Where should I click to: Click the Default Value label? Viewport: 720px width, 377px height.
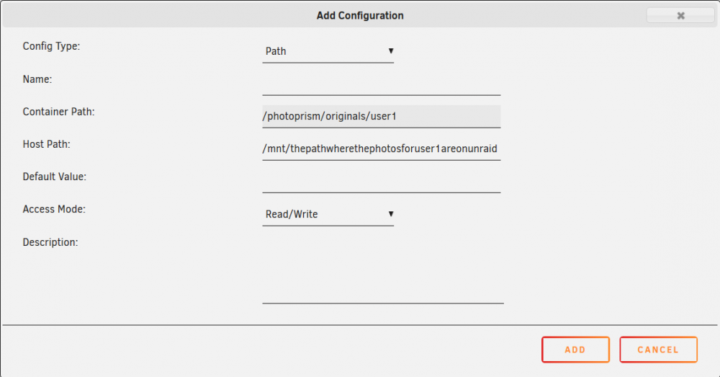point(54,177)
